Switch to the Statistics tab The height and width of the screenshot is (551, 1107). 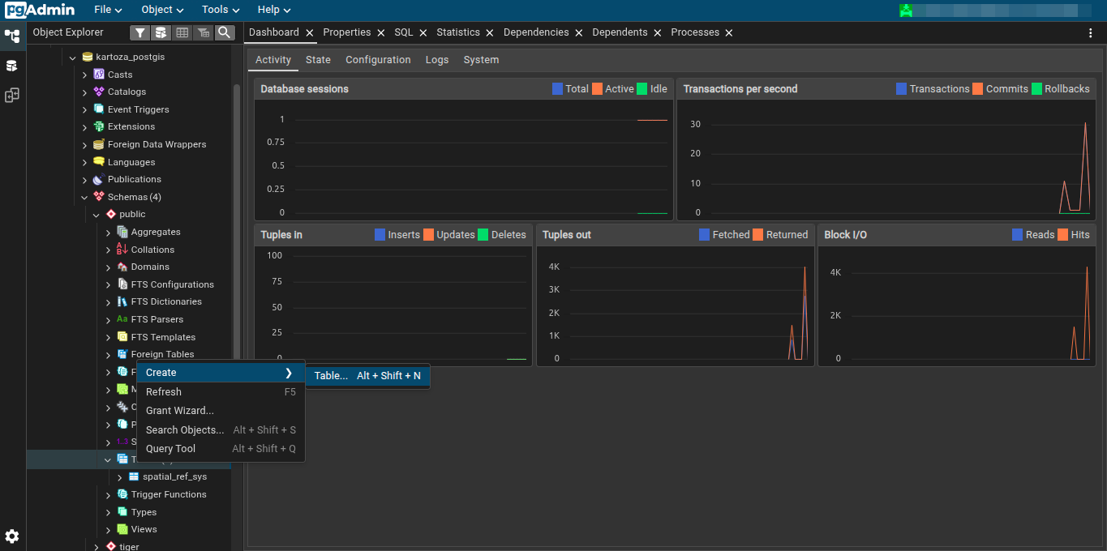point(458,32)
